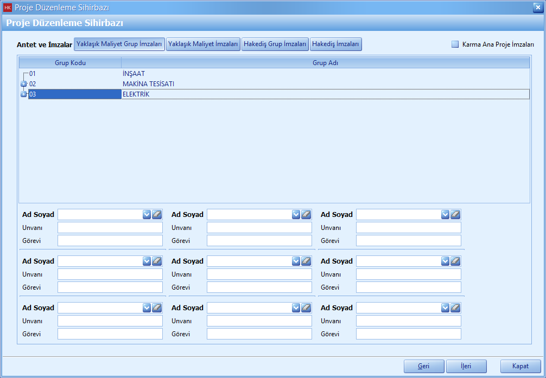Click the top-left Unvanı text field

point(110,228)
